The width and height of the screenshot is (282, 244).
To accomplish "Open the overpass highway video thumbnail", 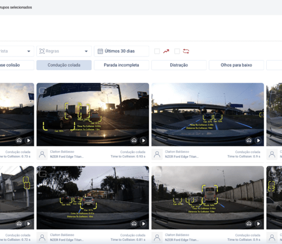I will (x=208, y=115).
